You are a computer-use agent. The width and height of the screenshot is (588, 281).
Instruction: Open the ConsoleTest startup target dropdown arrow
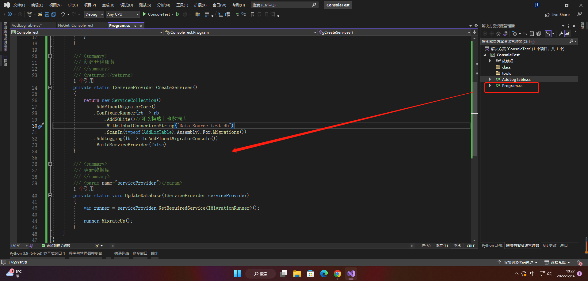point(173,14)
